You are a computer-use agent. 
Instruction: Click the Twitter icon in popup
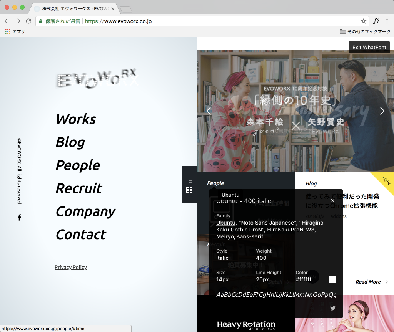coord(333,308)
